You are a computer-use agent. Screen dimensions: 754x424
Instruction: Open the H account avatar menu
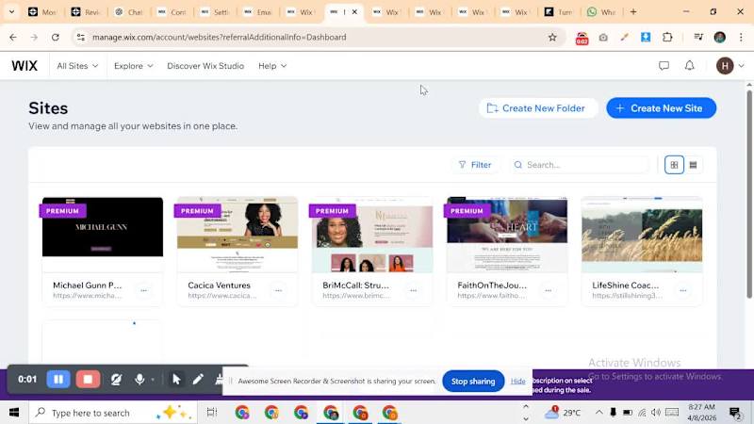[725, 65]
